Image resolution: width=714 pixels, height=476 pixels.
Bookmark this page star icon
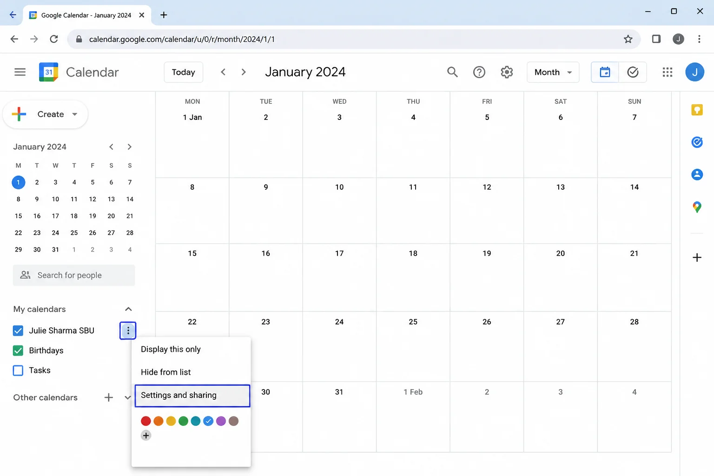[628, 39]
